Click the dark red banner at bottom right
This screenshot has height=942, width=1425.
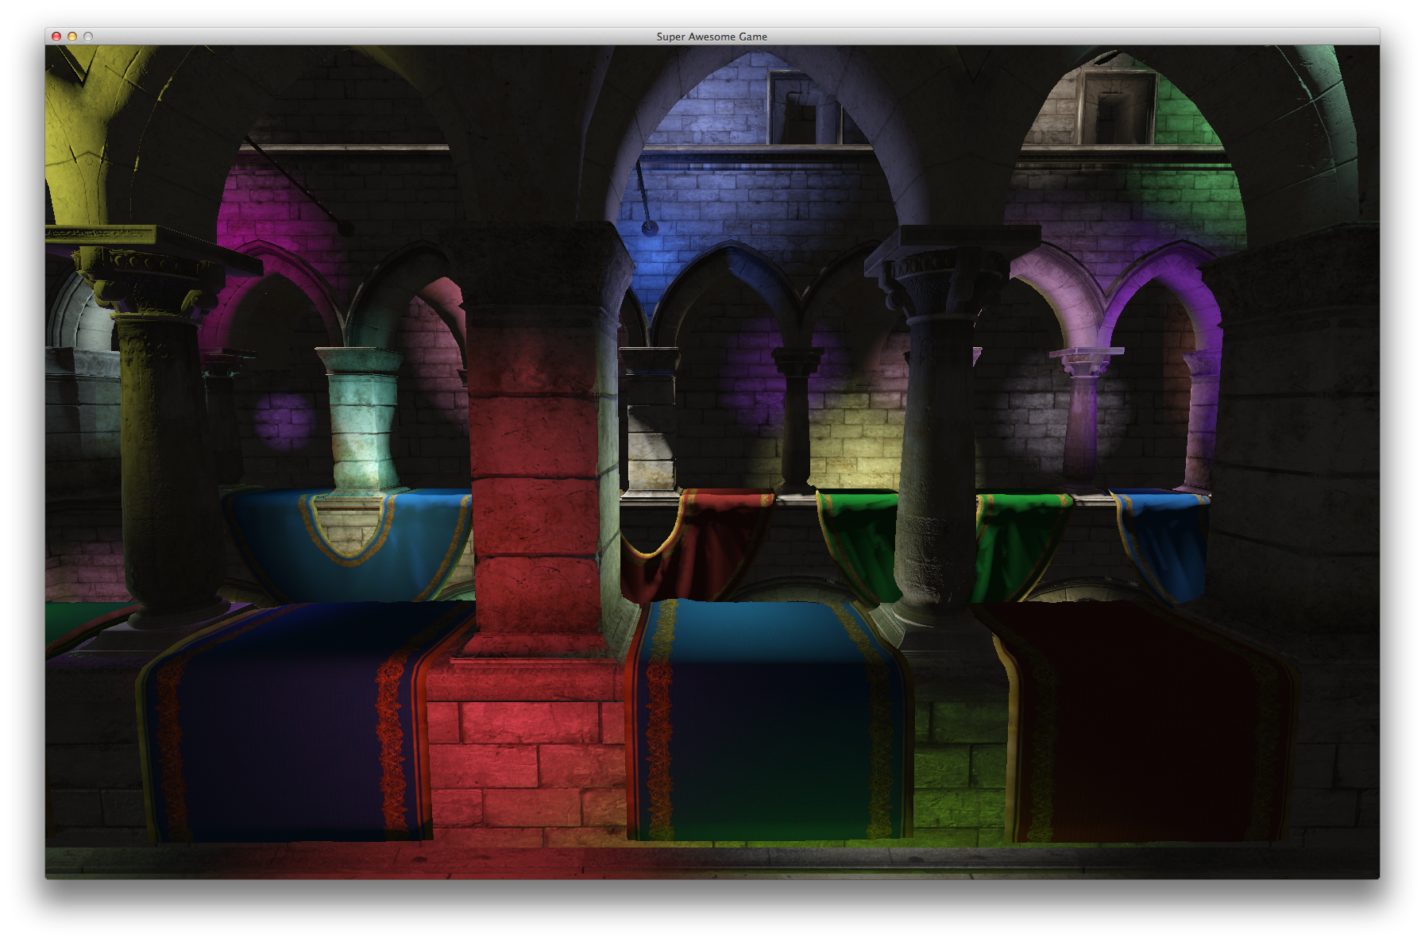(1144, 723)
